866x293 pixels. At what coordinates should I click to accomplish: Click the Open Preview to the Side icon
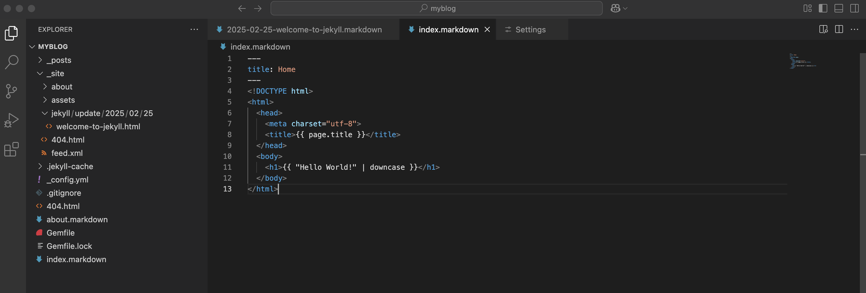point(823,29)
